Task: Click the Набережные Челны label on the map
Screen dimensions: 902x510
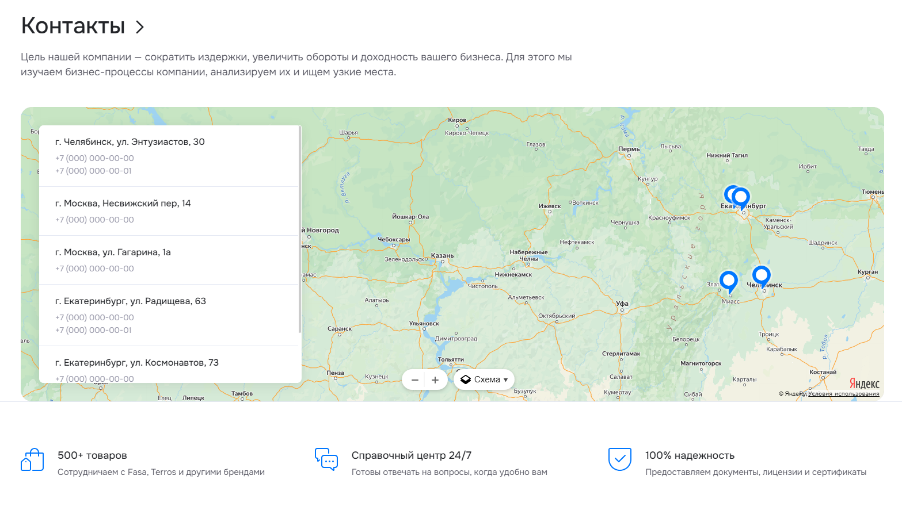Action: pyautogui.click(x=529, y=255)
